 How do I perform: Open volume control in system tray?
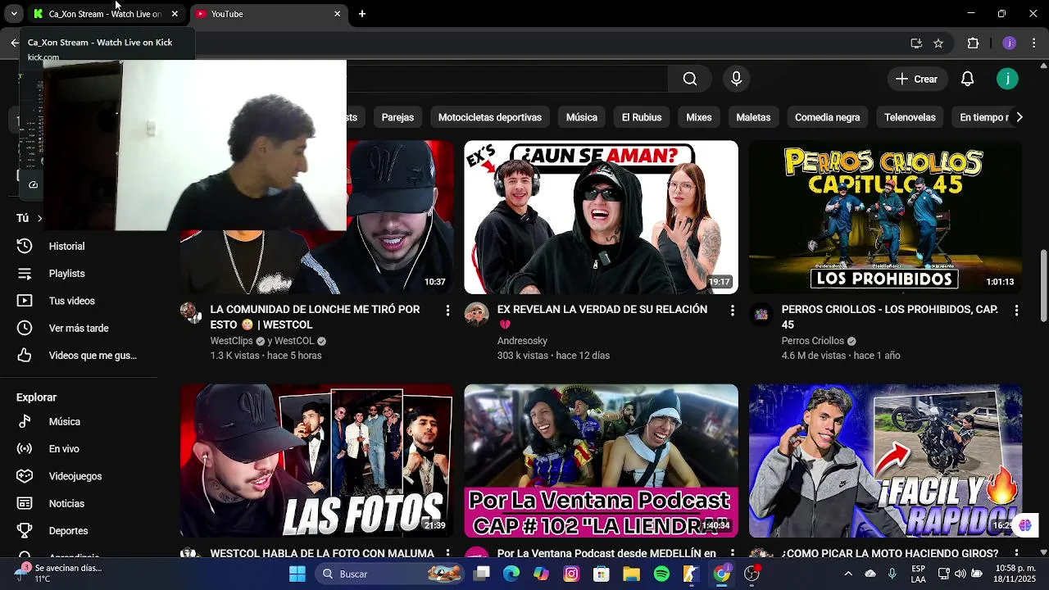960,574
